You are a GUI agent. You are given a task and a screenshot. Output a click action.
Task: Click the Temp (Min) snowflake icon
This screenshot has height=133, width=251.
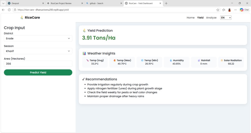tap(142, 60)
